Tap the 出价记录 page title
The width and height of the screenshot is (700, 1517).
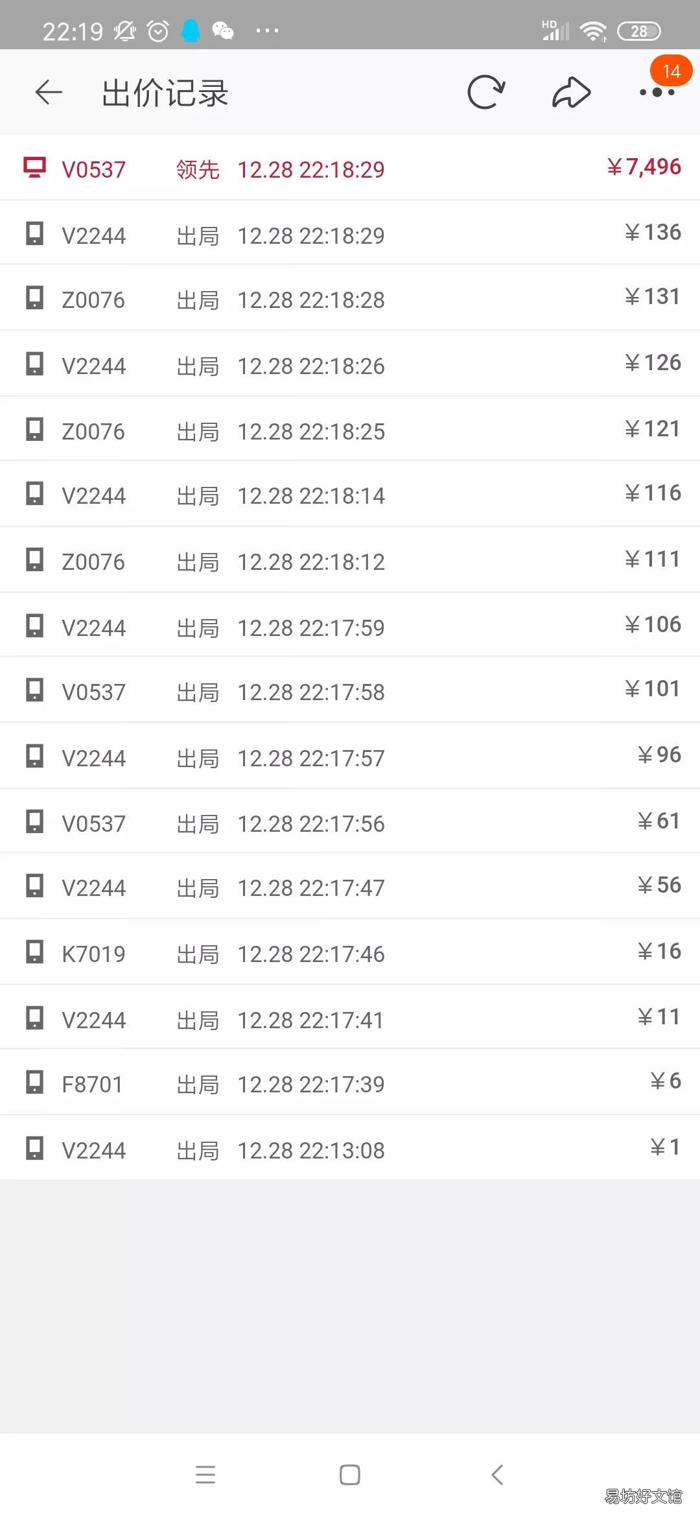point(165,93)
